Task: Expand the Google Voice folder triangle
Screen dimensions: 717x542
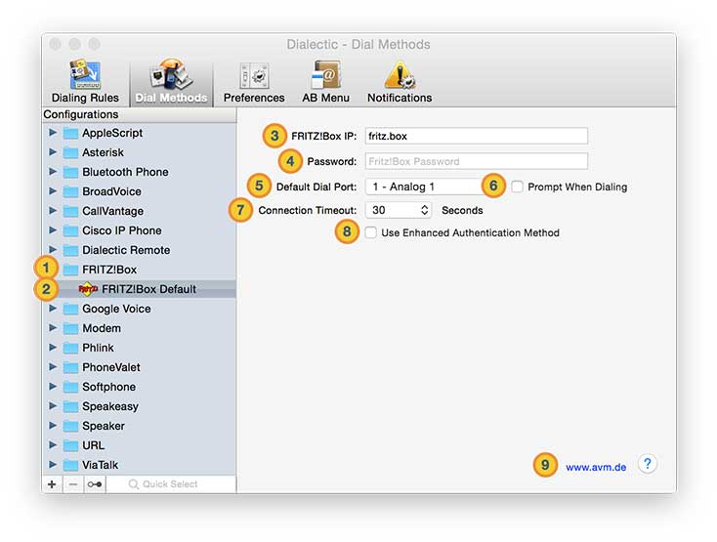Action: [x=53, y=308]
